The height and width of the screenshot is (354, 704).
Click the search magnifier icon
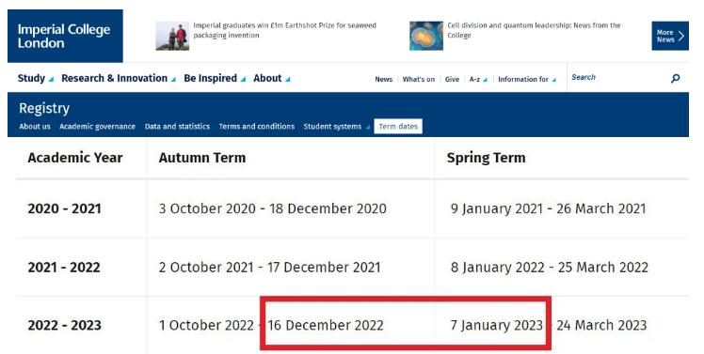[675, 79]
